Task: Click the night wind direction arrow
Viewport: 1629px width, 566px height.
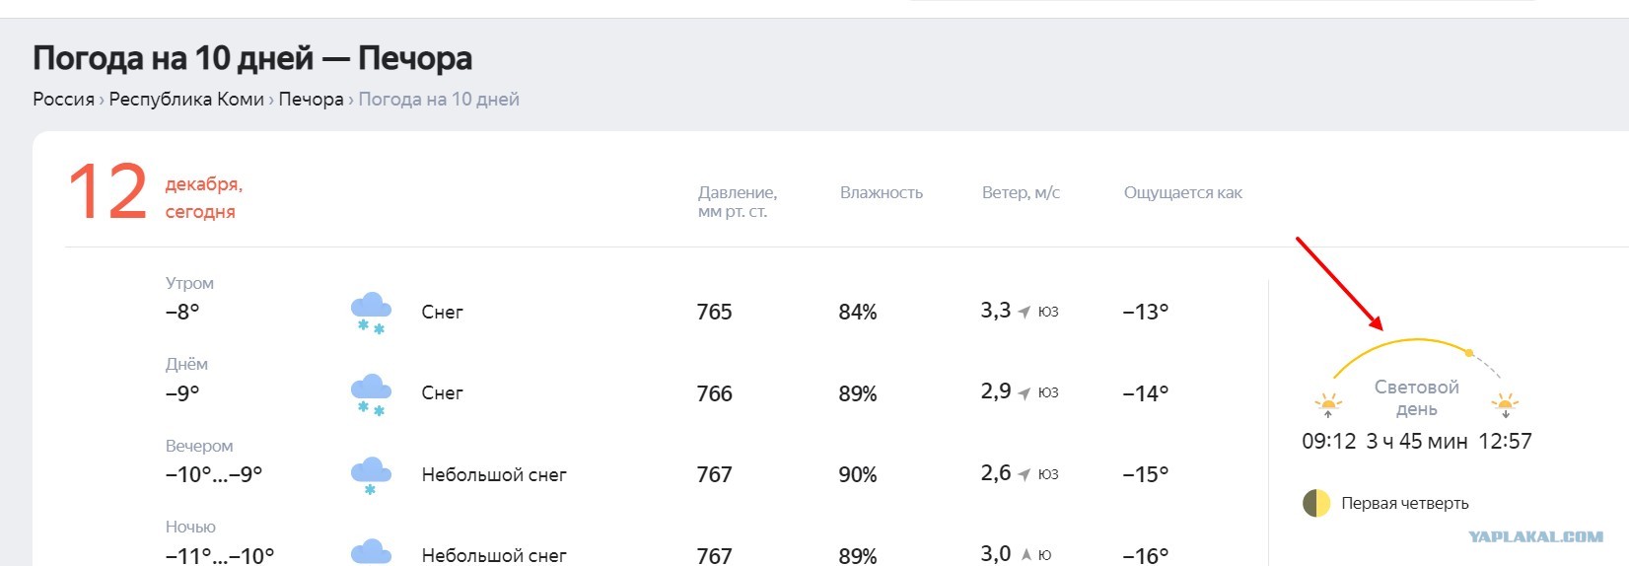Action: pyautogui.click(x=1026, y=555)
